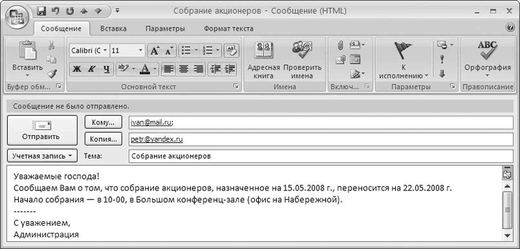The width and height of the screenshot is (520, 249).
Task: Expand the font size 11 dropdown
Action: [x=140, y=51]
